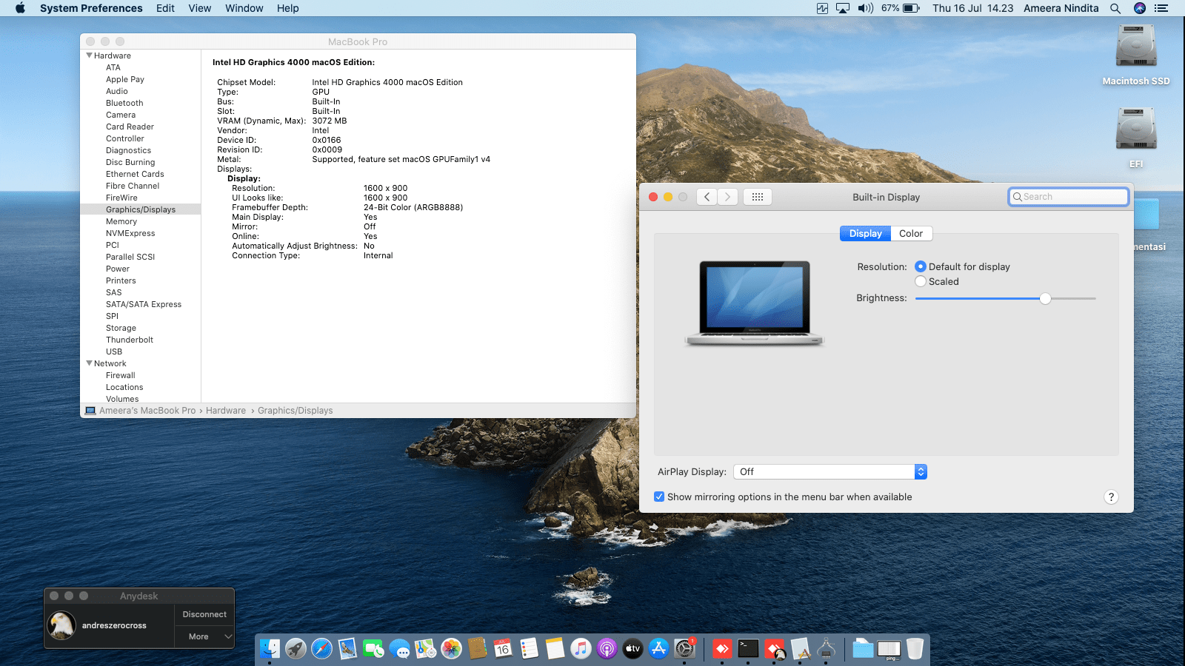The height and width of the screenshot is (666, 1185).
Task: Open Notification Center in menu bar
Action: (1161, 8)
